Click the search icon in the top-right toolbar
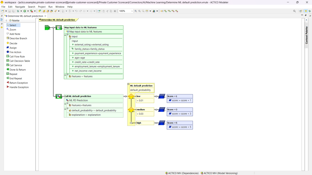This screenshot has width=312, height=175. pyautogui.click(x=294, y=11)
